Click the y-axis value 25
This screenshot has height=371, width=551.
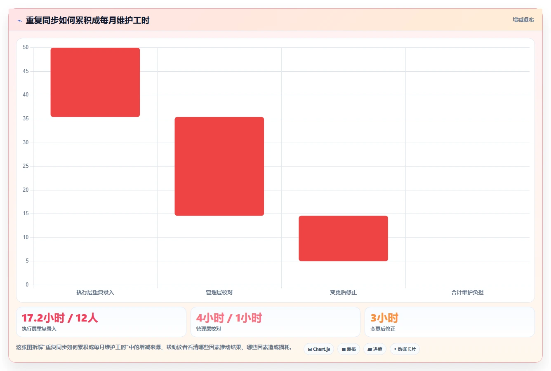click(x=26, y=166)
